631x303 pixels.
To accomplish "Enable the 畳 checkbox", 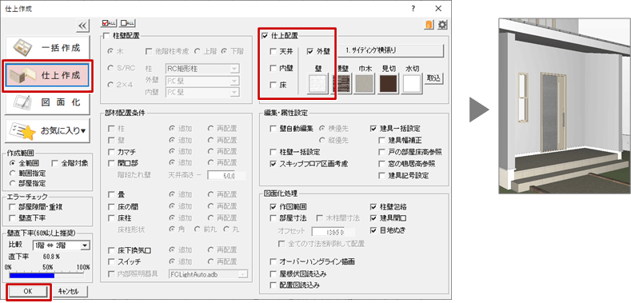I will [111, 195].
